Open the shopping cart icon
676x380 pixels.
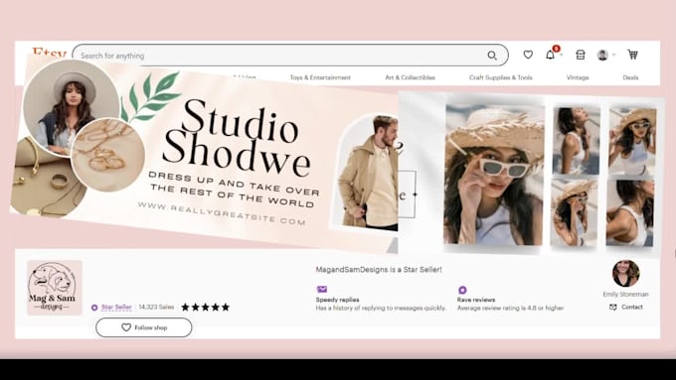[632, 55]
